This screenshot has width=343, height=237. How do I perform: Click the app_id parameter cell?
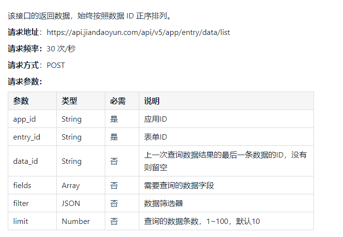33,119
